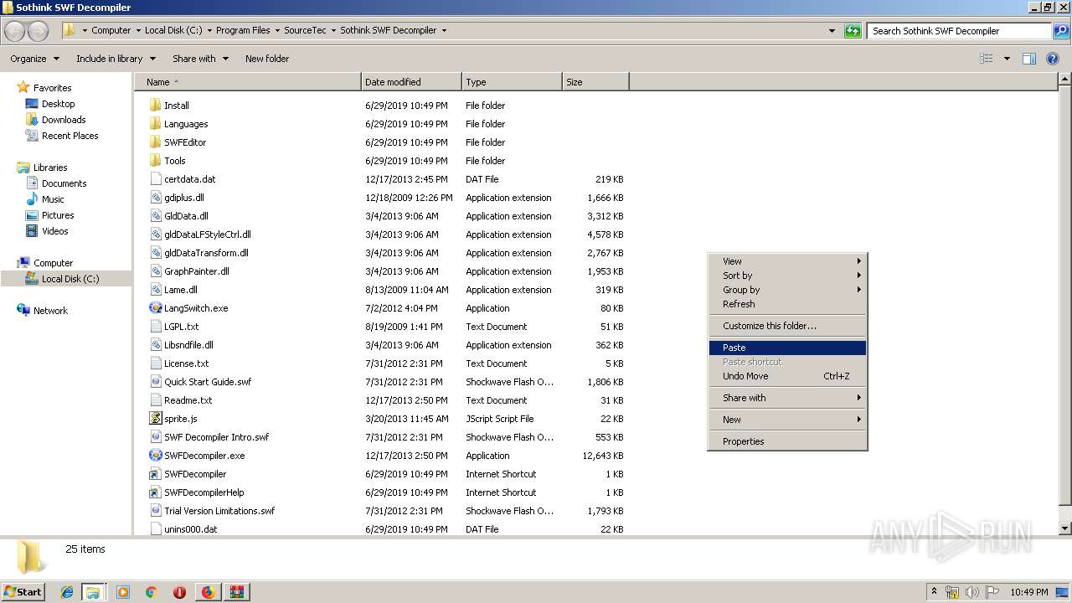Click the search magnifier icon
The height and width of the screenshot is (603, 1072).
coord(1060,31)
